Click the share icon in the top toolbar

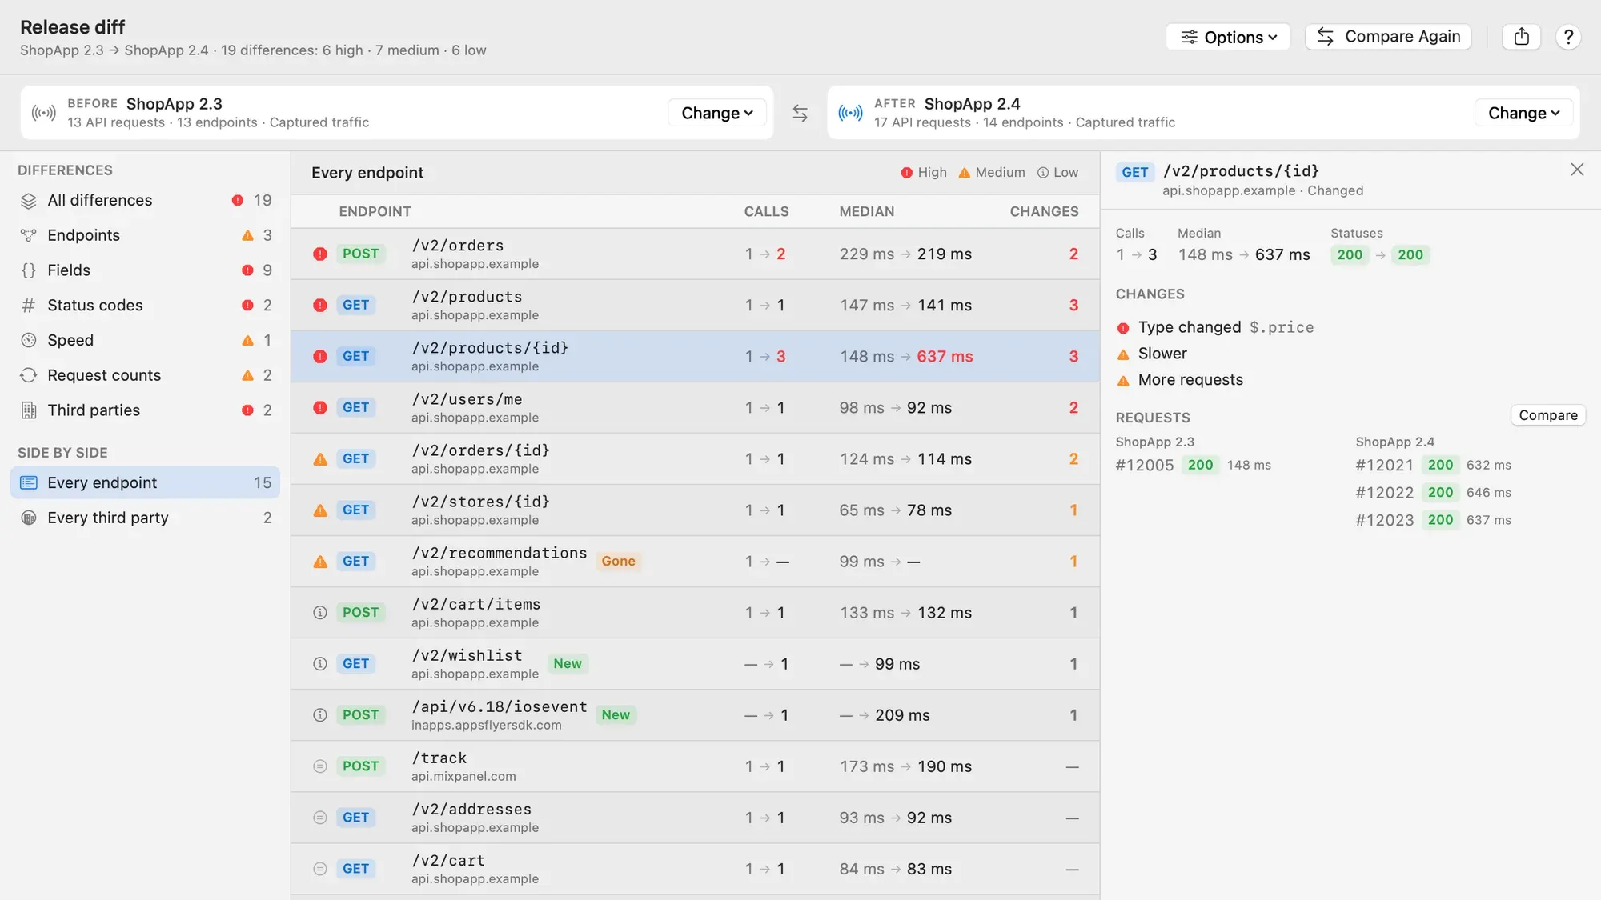1522,37
